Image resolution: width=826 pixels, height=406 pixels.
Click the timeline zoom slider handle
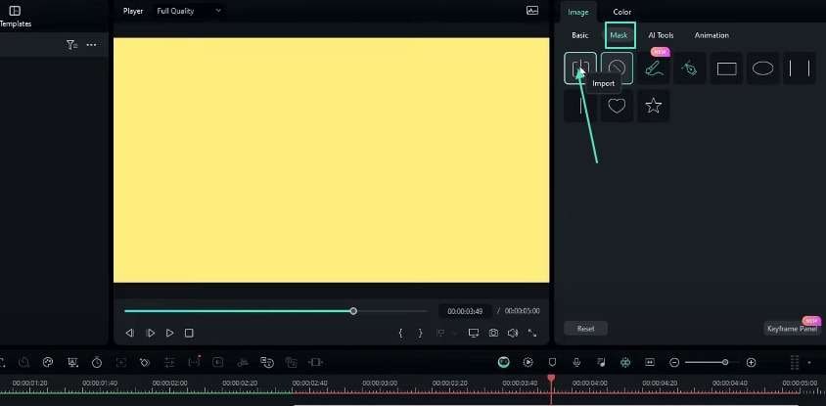click(725, 362)
